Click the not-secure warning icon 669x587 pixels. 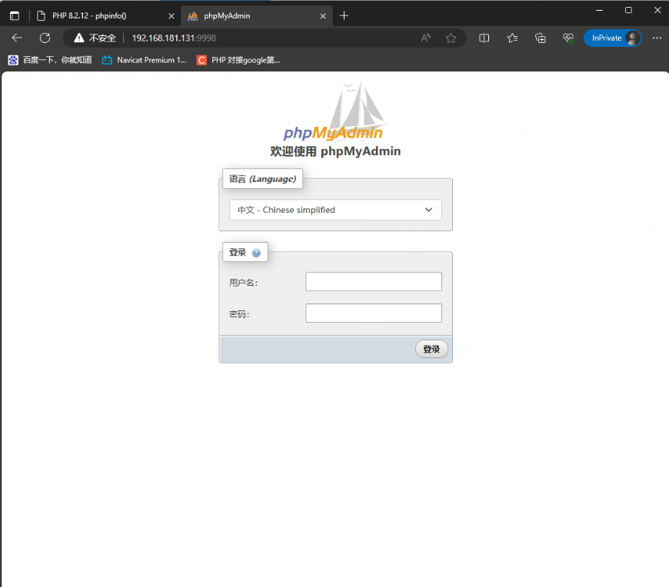(x=79, y=38)
